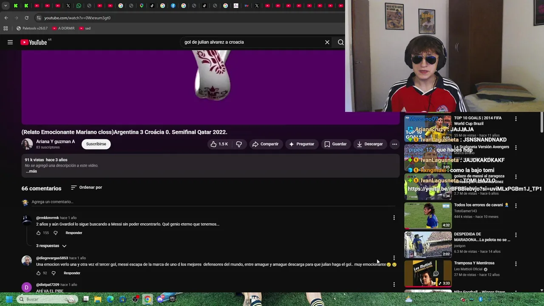Expand the description with ...más
Viewport: 544px width, 306px height.
click(x=31, y=171)
